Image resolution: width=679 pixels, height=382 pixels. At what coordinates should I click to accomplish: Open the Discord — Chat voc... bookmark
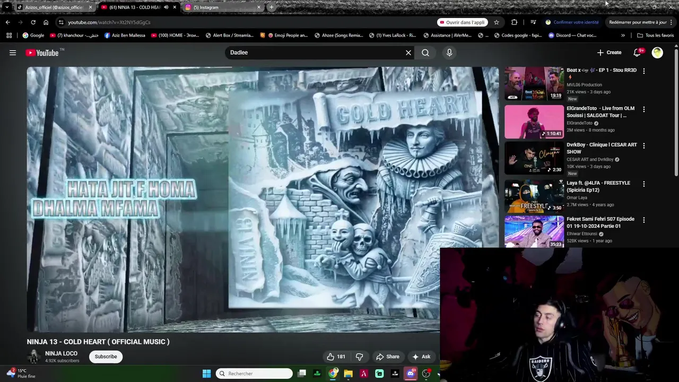coord(572,36)
